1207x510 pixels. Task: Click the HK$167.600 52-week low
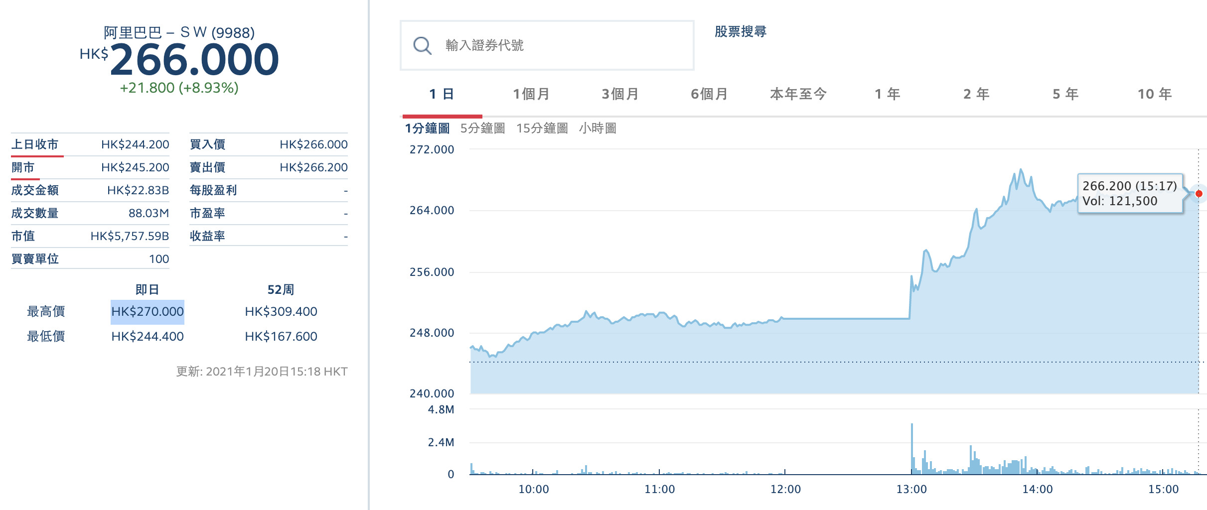tap(281, 337)
